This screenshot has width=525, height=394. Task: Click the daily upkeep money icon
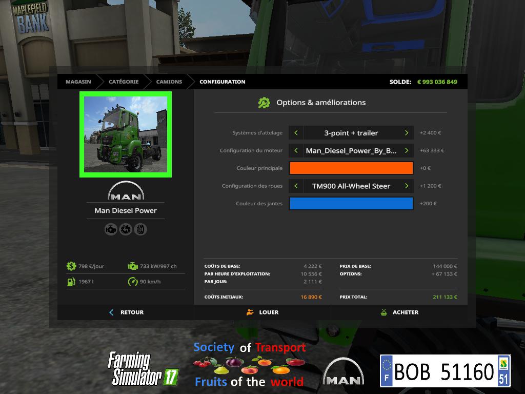point(71,266)
